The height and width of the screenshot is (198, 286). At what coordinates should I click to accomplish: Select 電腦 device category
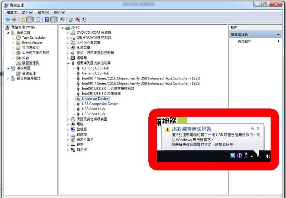pyautogui.click(x=80, y=124)
